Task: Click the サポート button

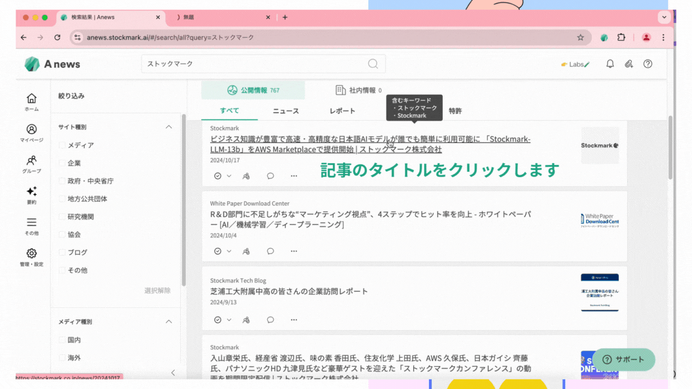Action: (624, 360)
